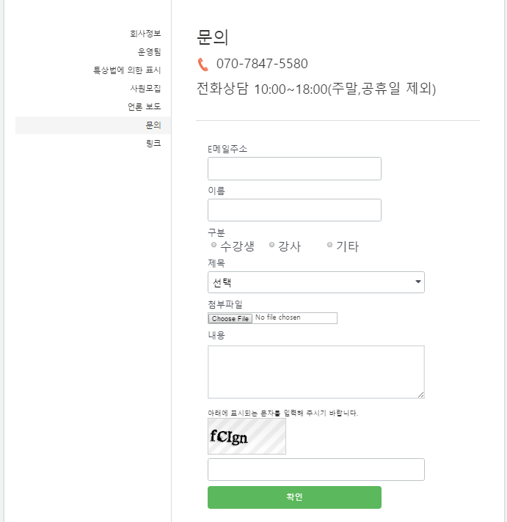Click the fCIgn captcha image
The width and height of the screenshot is (507, 522).
(247, 436)
